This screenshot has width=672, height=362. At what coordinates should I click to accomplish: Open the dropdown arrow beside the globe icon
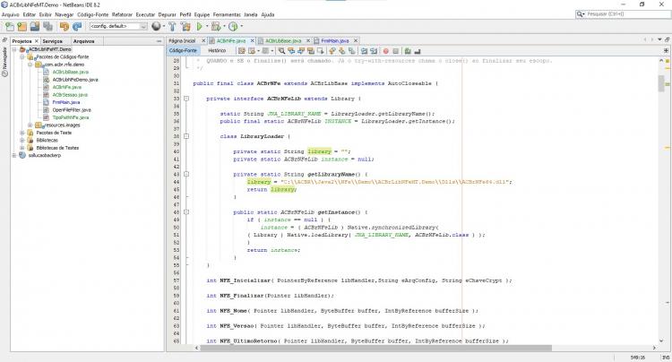point(164,27)
